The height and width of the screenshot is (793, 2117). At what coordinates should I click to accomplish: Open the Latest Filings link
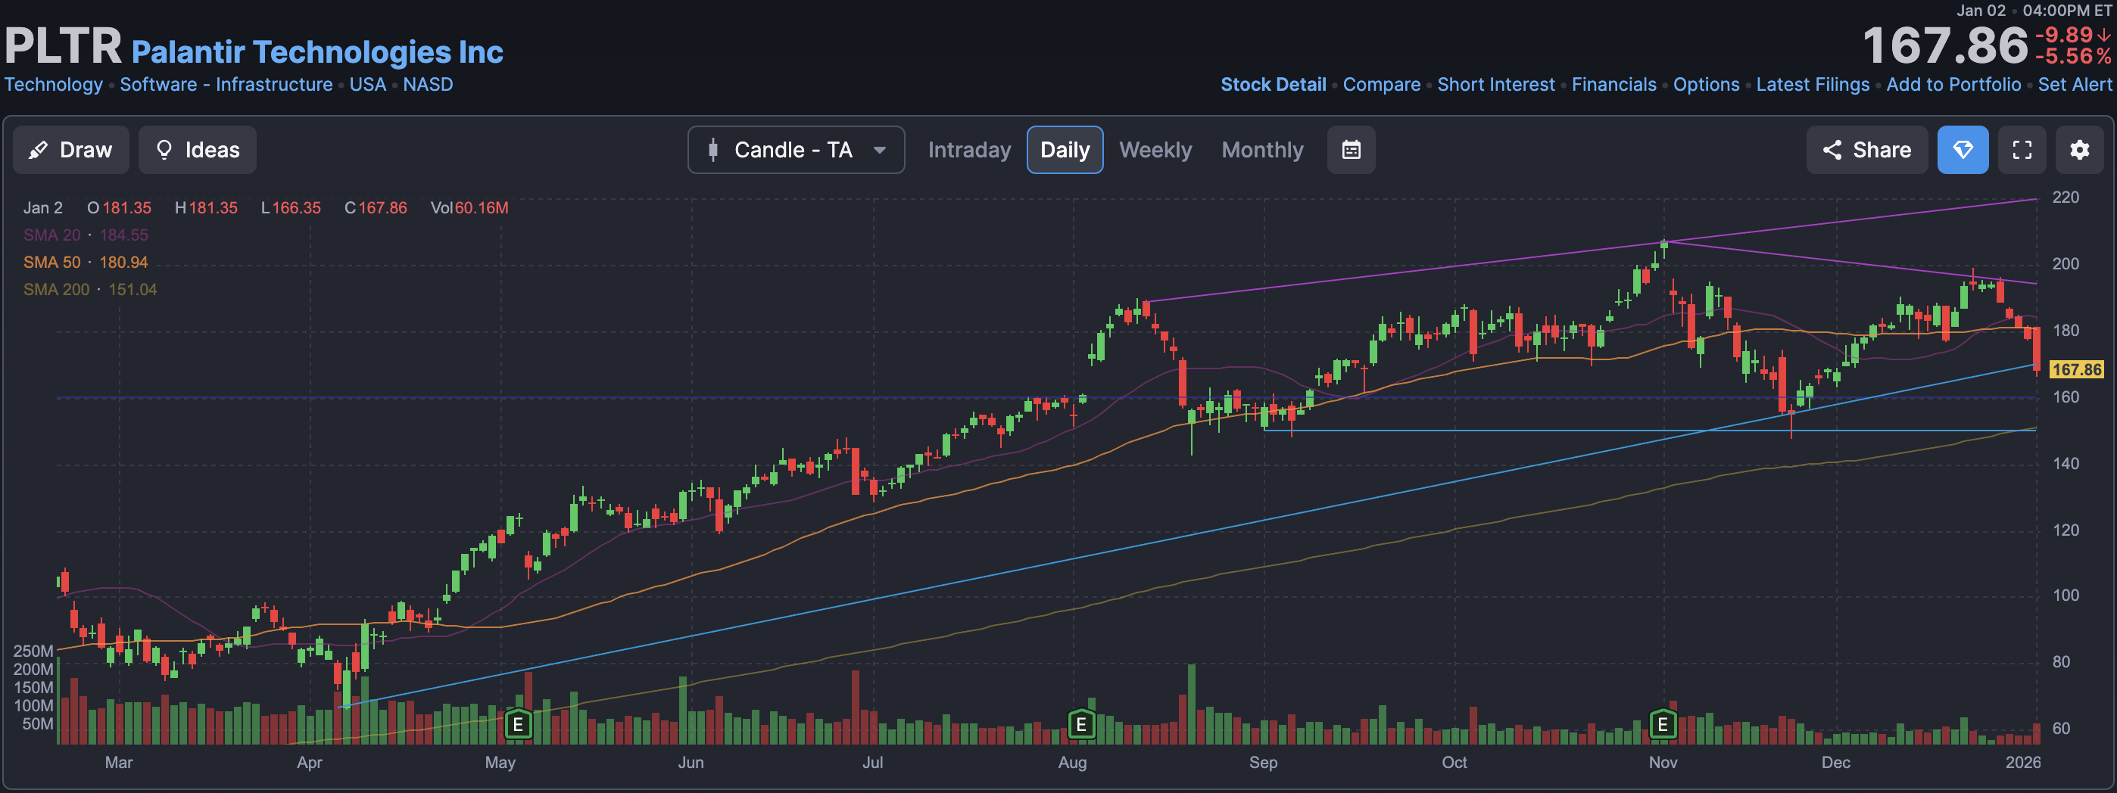(x=1812, y=85)
